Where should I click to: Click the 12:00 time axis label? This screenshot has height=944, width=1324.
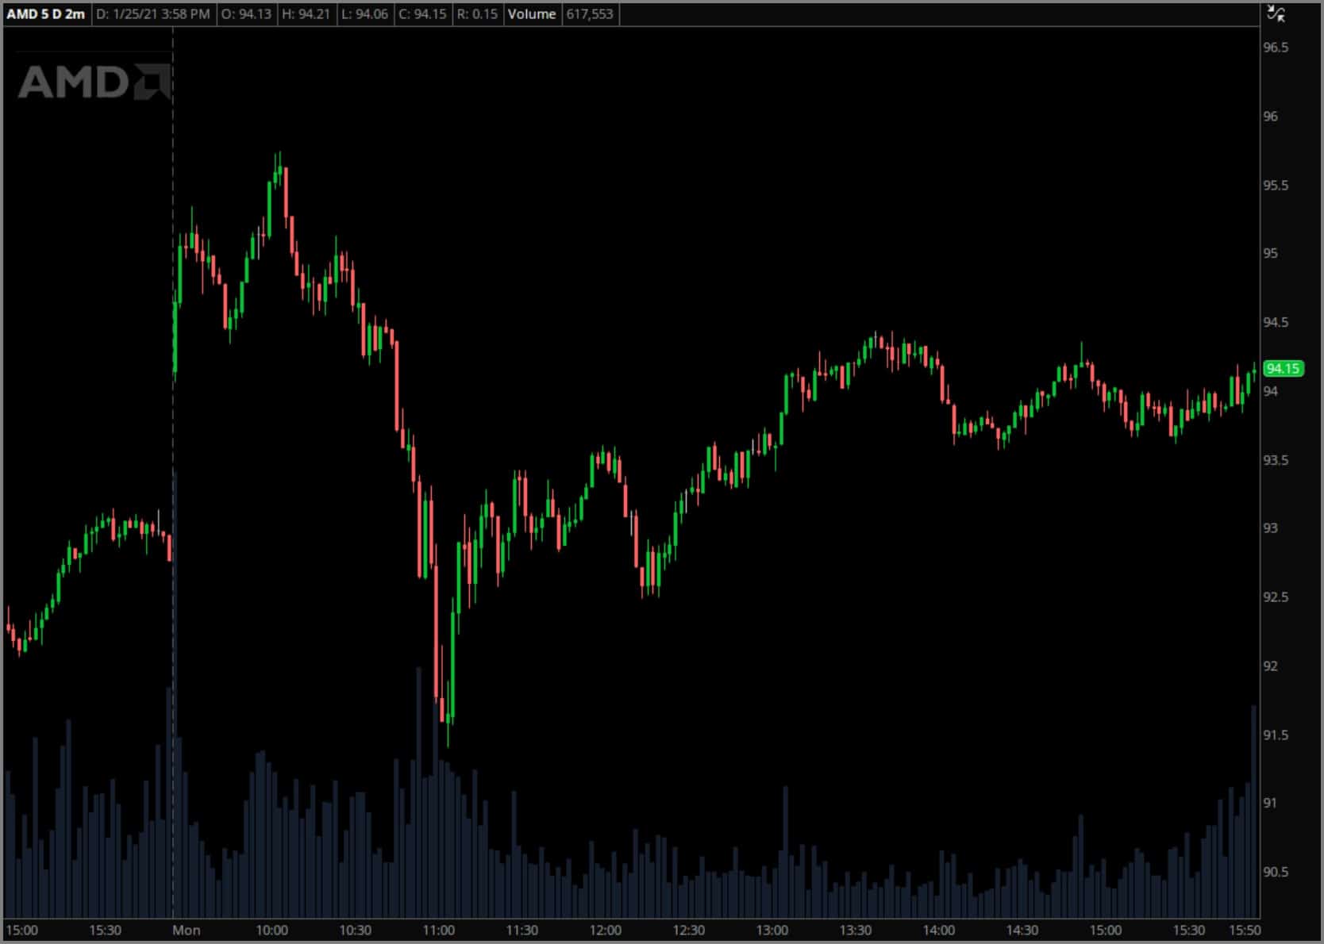coord(606,930)
